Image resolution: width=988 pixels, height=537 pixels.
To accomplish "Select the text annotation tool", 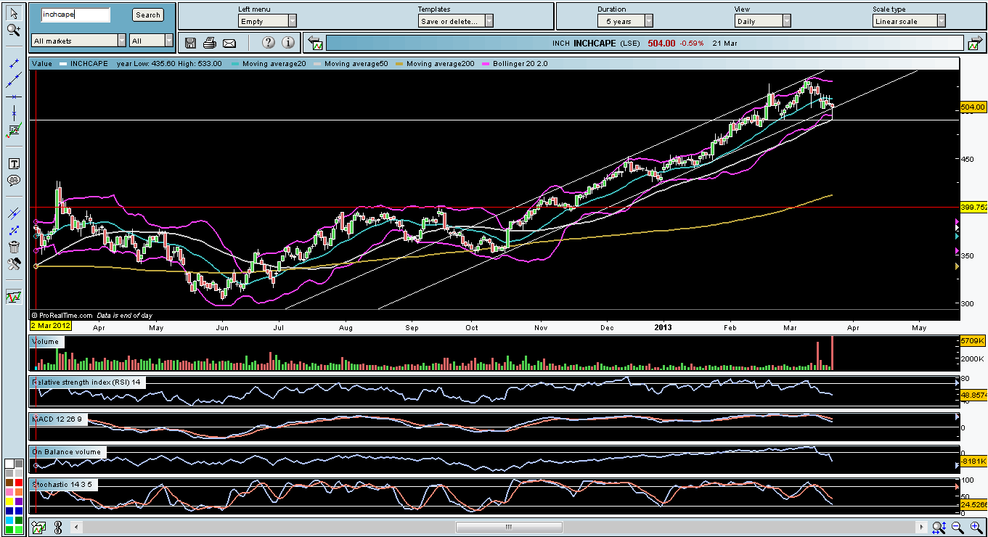I will click(x=14, y=164).
